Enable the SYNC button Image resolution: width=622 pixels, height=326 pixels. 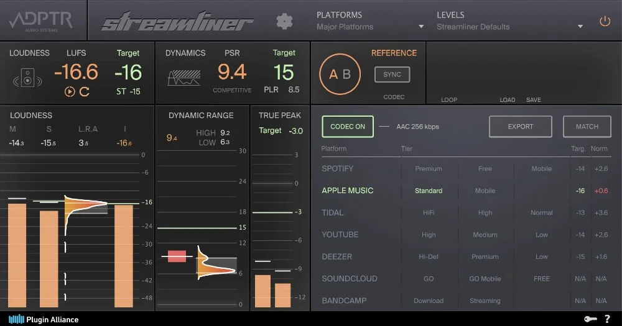392,75
